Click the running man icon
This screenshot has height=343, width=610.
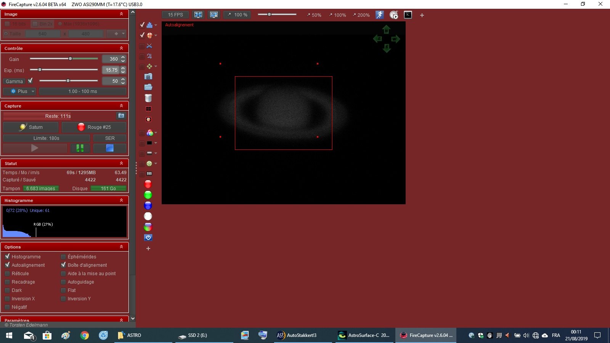click(379, 15)
